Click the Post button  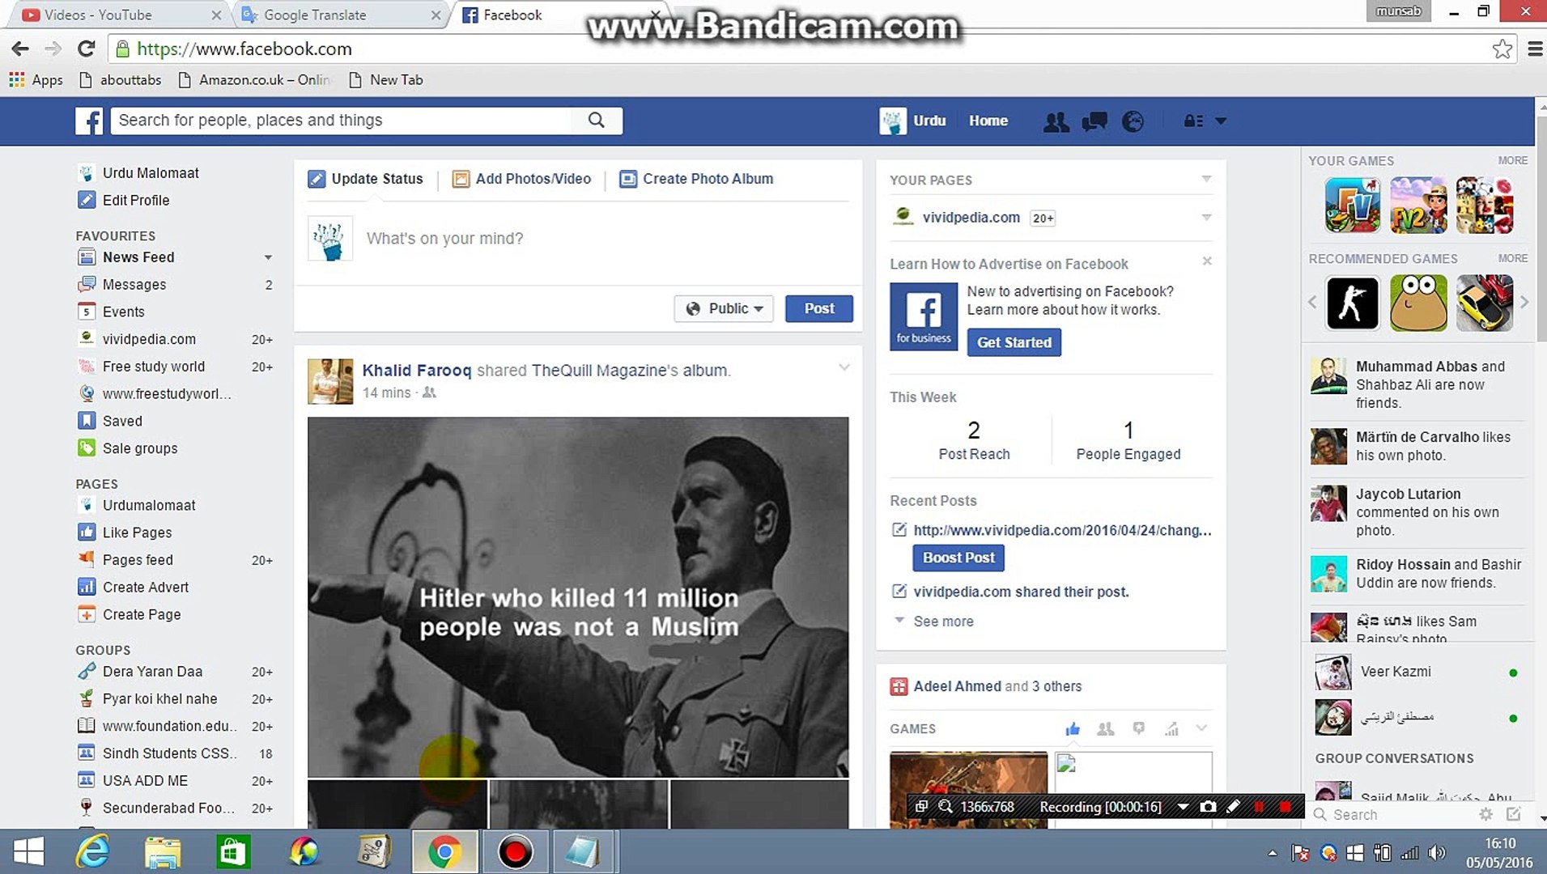(x=818, y=308)
